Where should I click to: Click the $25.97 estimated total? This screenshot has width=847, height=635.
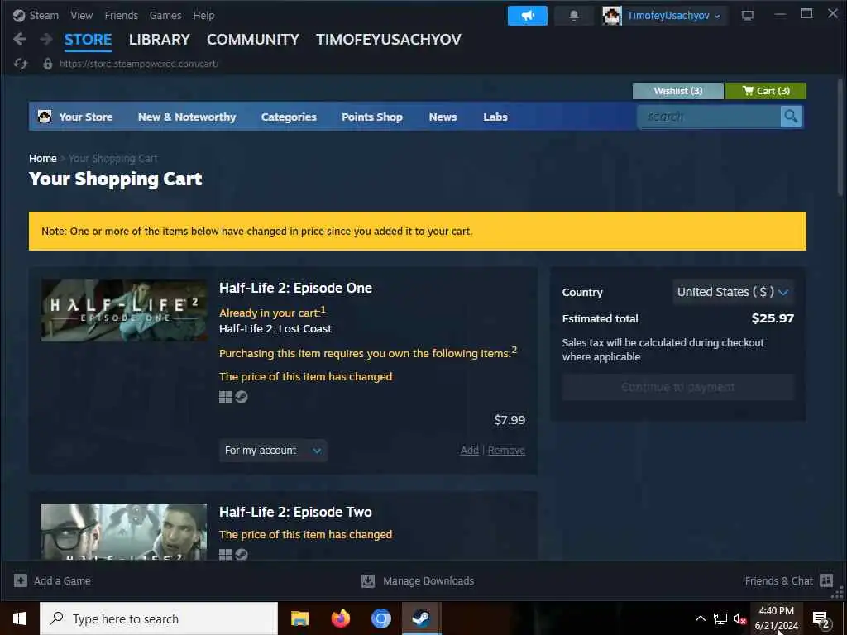point(773,318)
